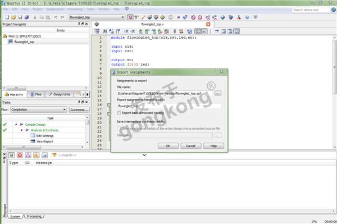Screen dimensions: 337x224
Task: Toggle the All messages filter button
Action: pyautogui.click(x=11, y=155)
